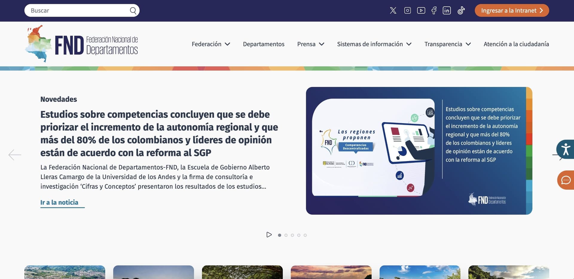Open Atención a la ciudadanía page
This screenshot has width=574, height=279.
[516, 44]
